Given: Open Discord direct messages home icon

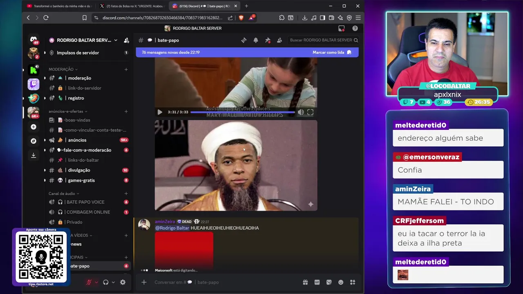Looking at the screenshot, I should click(34, 39).
